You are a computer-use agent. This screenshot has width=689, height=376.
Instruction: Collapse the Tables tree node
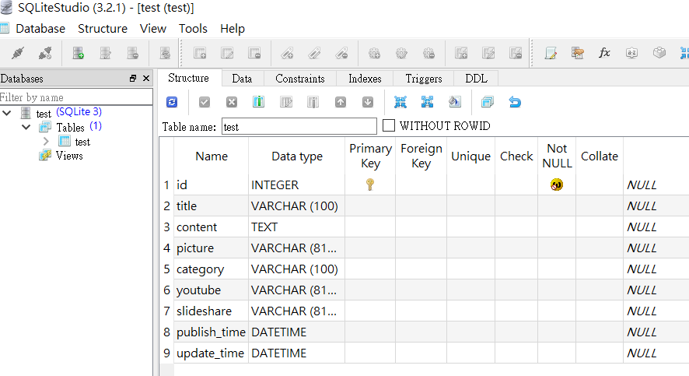coord(26,127)
